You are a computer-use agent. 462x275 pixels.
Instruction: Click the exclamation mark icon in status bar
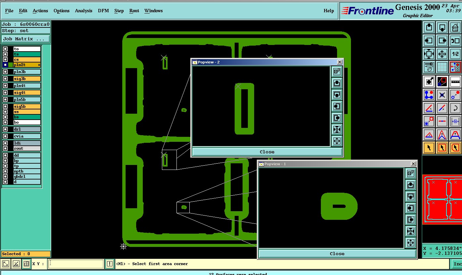(x=110, y=264)
